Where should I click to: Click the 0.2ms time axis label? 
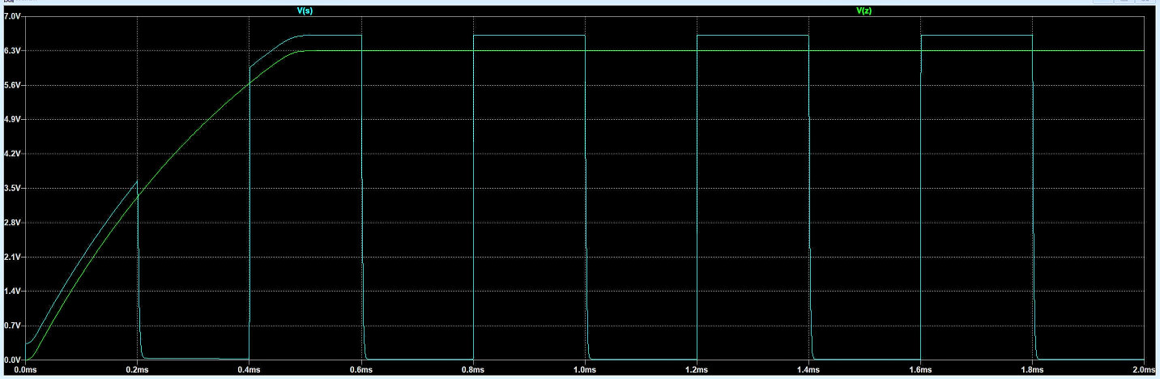(138, 370)
